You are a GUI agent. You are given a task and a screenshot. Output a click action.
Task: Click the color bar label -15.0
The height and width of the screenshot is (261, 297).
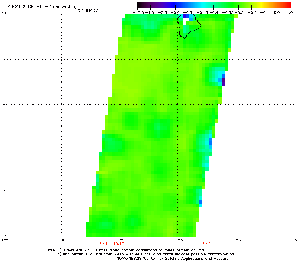coord(138,13)
